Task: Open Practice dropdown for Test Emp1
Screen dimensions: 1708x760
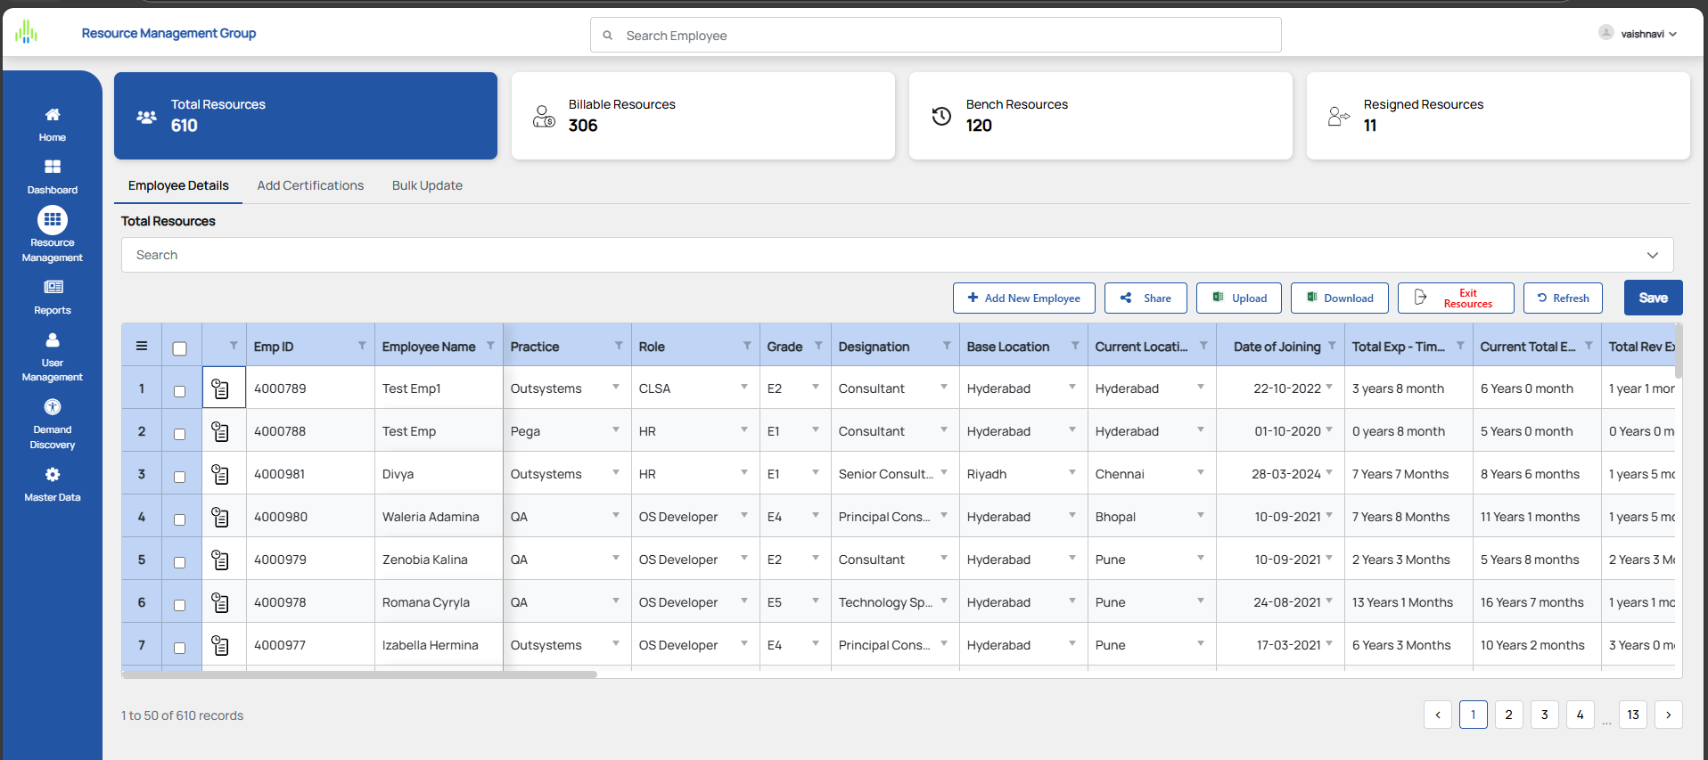Action: 615,388
